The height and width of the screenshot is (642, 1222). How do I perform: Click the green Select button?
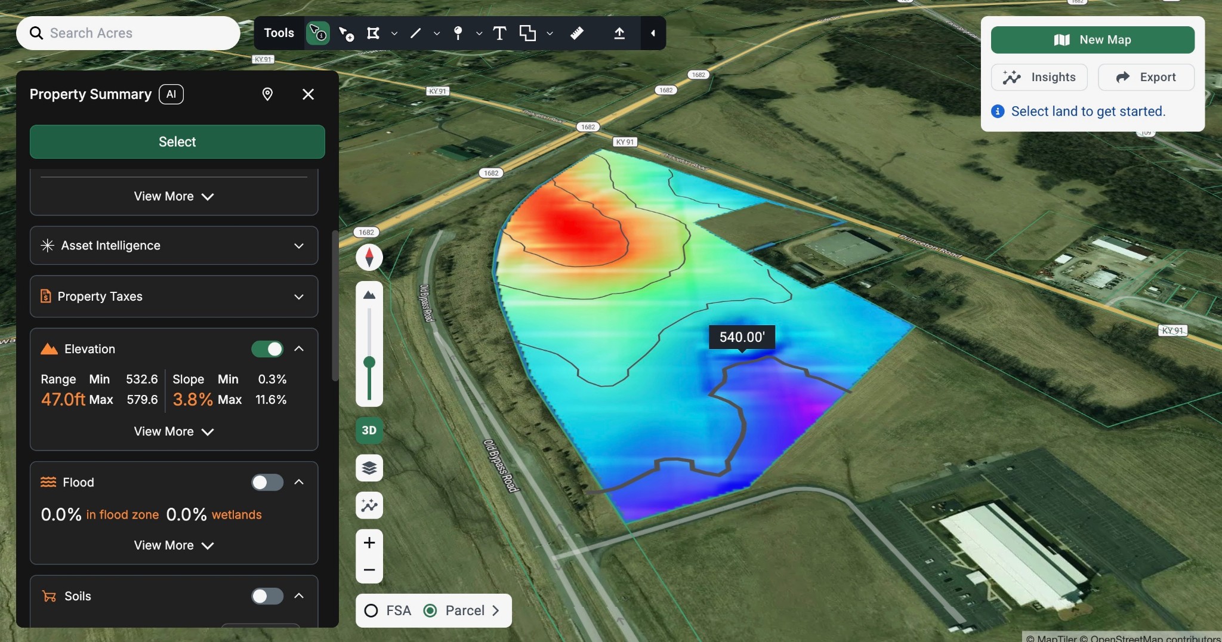(177, 141)
